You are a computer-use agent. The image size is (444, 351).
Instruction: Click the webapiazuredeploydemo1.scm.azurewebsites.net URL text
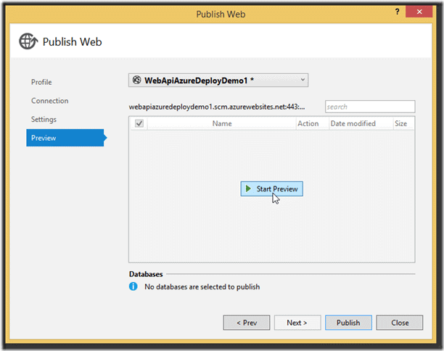tap(217, 107)
